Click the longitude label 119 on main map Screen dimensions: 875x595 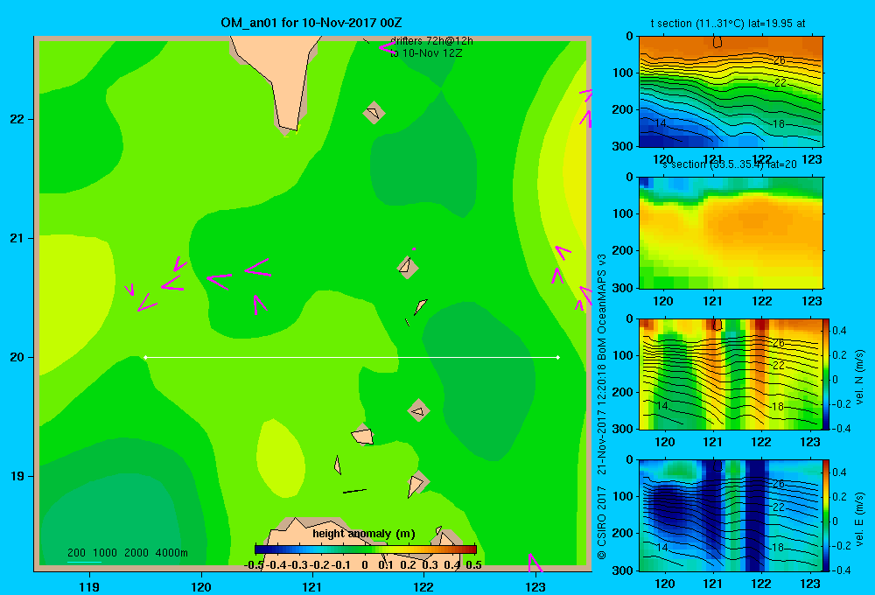tap(89, 586)
